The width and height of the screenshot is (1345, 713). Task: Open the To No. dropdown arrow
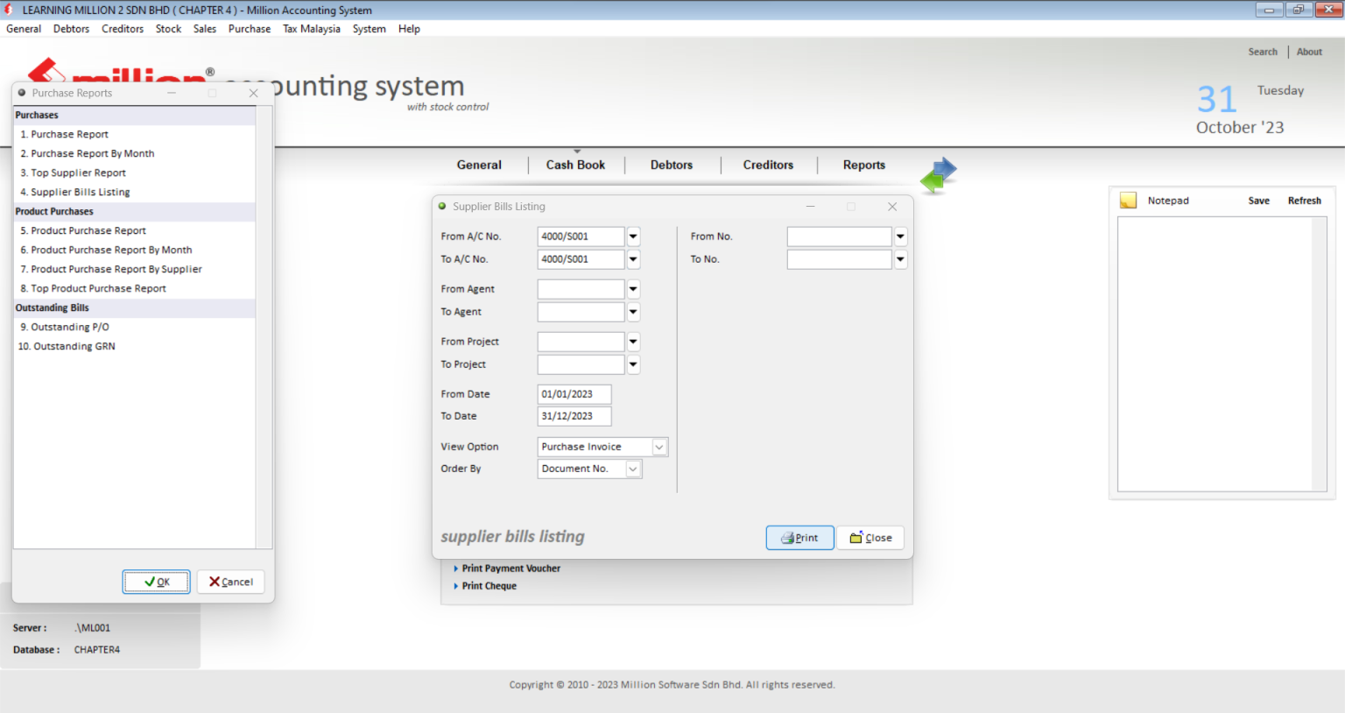(900, 259)
